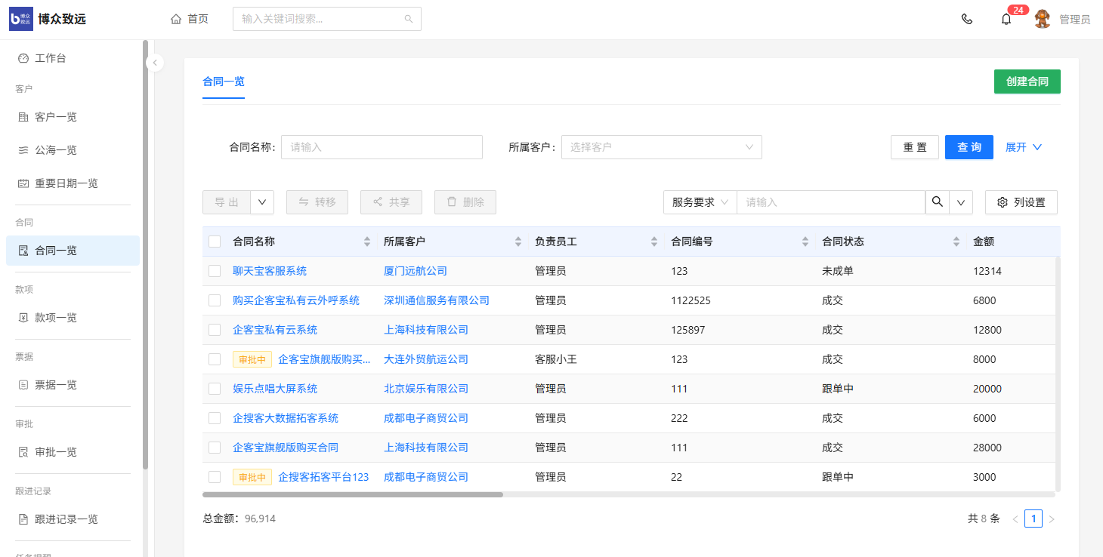Click the green 创建合同 button
1103x557 pixels.
pyautogui.click(x=1027, y=82)
